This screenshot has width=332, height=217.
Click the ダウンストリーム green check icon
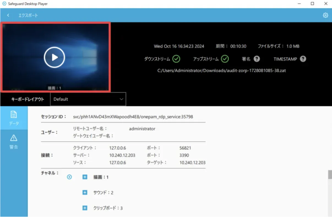[176, 59]
